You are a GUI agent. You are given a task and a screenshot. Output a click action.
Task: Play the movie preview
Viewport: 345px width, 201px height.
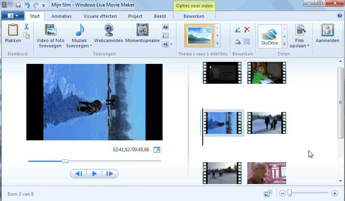tap(94, 173)
